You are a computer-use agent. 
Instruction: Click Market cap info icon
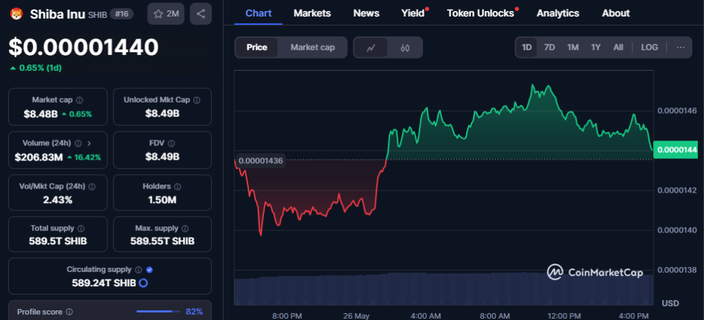coord(80,100)
